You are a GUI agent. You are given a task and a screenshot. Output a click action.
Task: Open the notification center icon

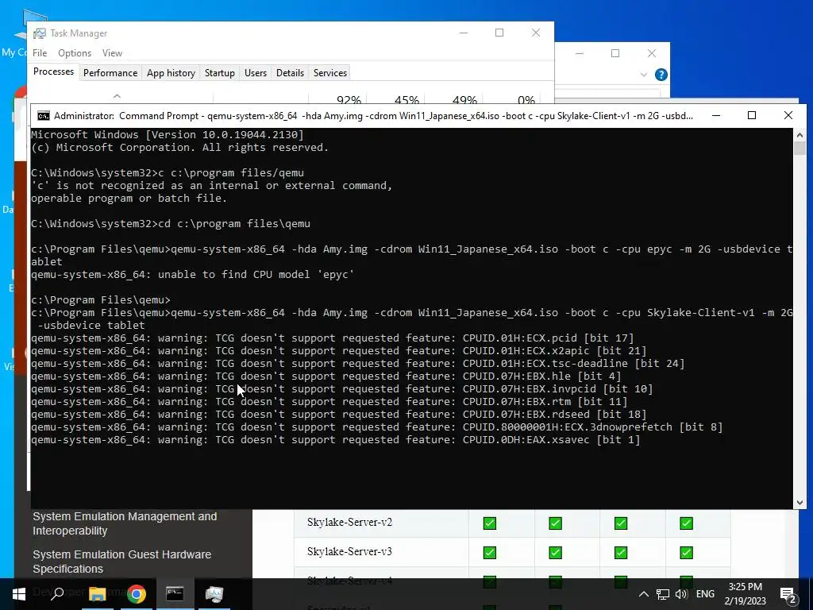(788, 595)
